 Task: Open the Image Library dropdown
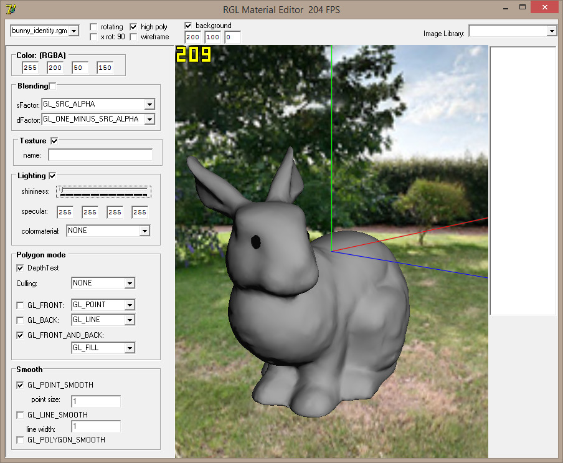click(551, 31)
